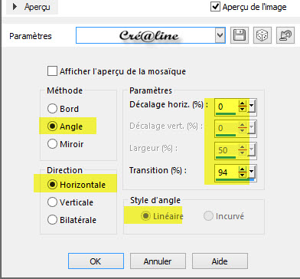300x279 pixels.
Task: Select the Bord method radio button
Action: [x=52, y=109]
